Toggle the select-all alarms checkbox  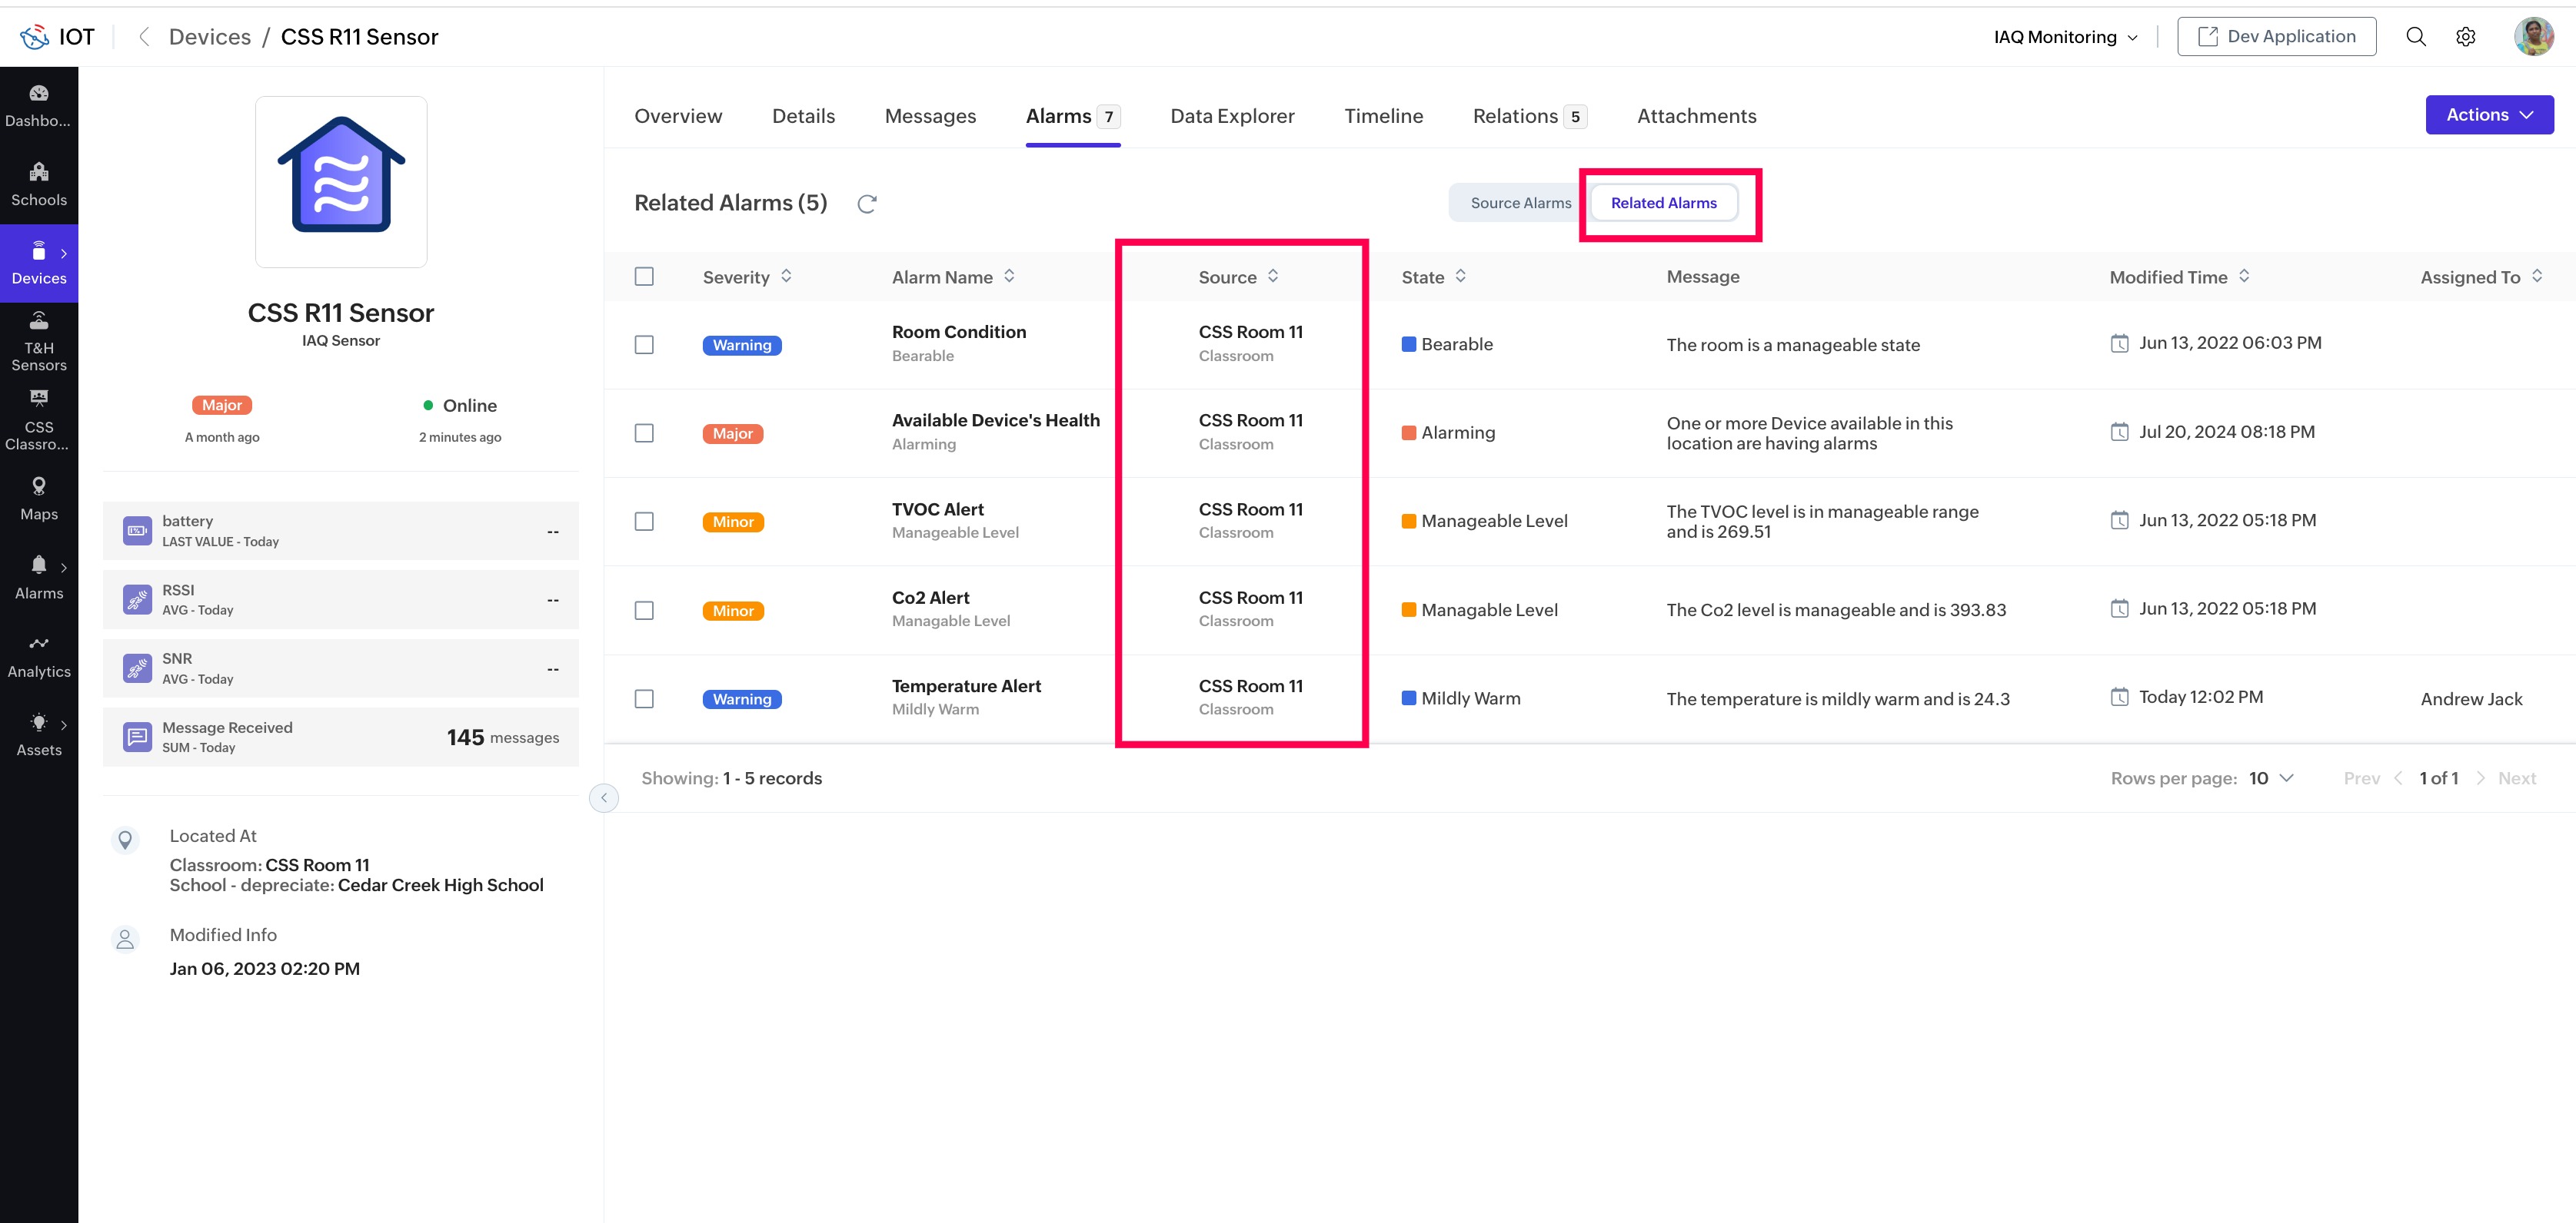pyautogui.click(x=644, y=277)
